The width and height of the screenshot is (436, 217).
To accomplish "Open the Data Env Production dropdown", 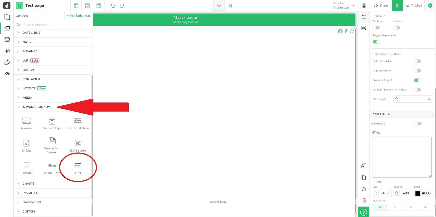I will point(344,6).
